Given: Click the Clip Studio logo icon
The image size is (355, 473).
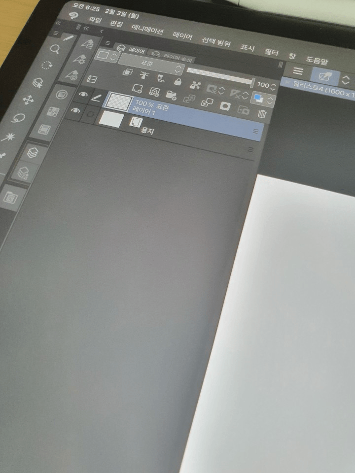Looking at the screenshot, I should coord(73,16).
